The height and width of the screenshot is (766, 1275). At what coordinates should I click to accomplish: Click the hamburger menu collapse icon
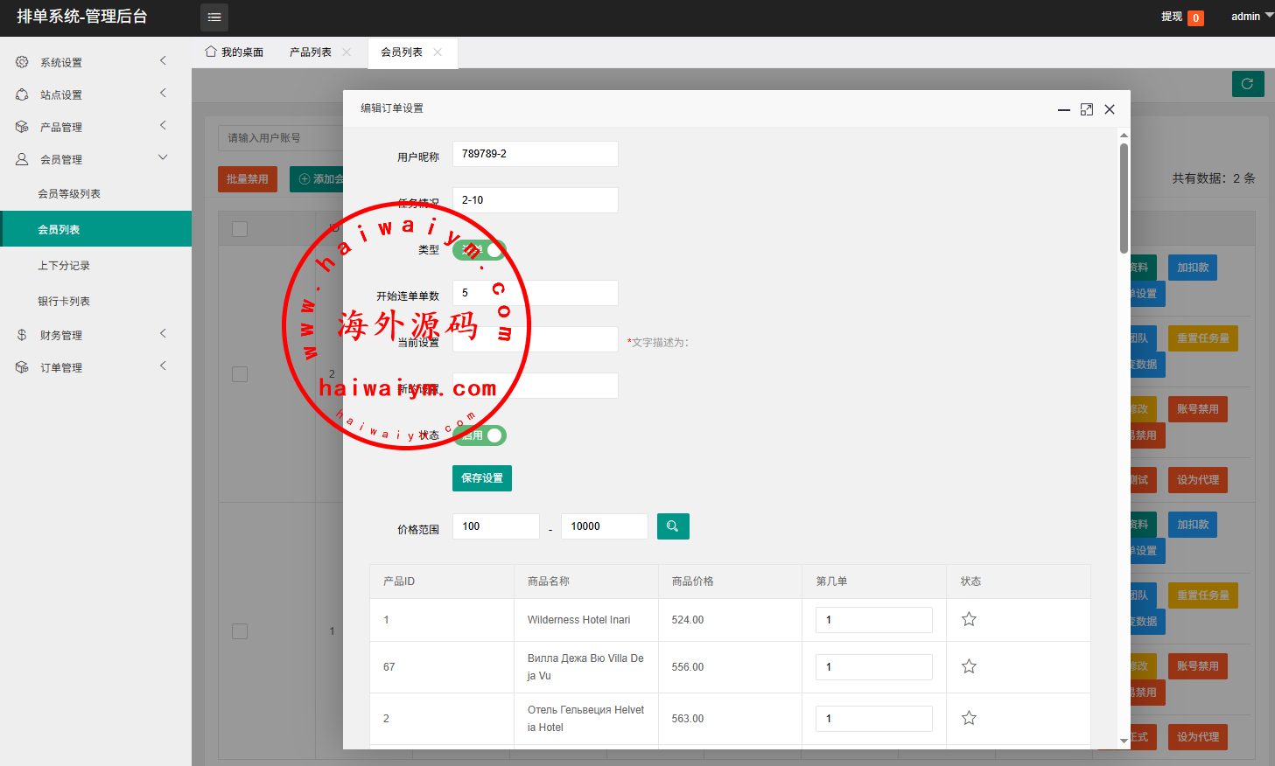[214, 17]
